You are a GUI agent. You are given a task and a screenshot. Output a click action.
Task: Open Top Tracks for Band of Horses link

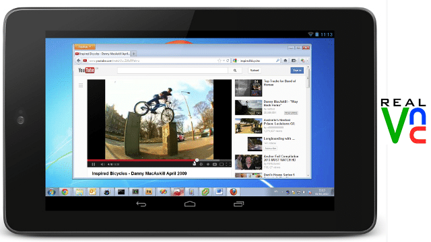click(x=279, y=83)
